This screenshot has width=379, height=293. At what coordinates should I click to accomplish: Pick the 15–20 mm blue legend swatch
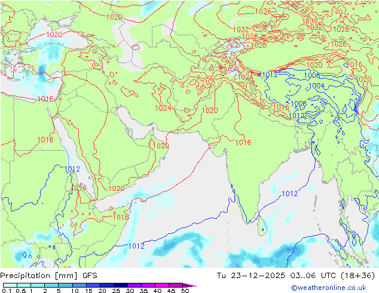coord(93,285)
